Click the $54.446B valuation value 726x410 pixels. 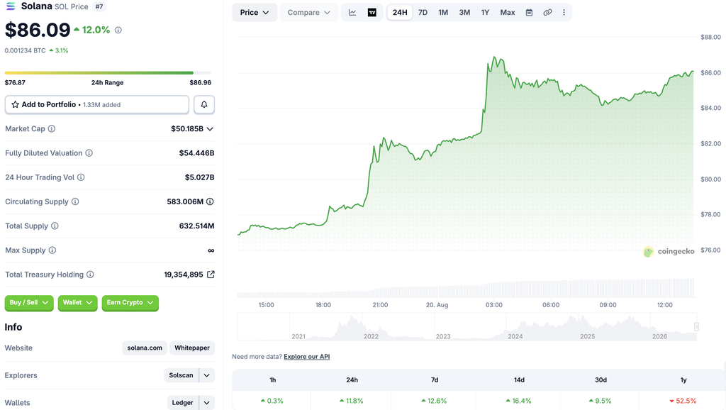(197, 153)
